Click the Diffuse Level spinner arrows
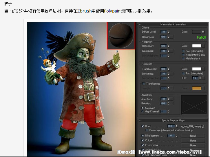This screenshot has height=157, width=210. tap(169, 32)
